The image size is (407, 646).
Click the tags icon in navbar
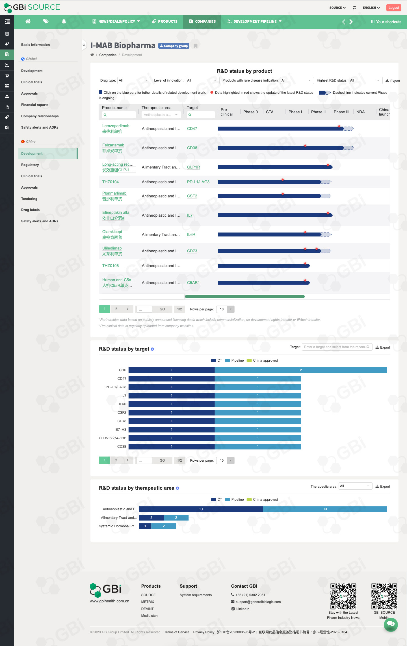click(46, 22)
